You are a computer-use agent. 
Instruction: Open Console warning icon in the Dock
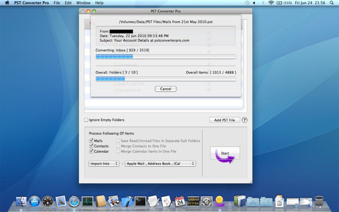coord(193,201)
